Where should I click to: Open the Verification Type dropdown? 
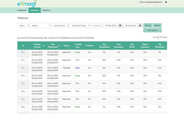(80, 25)
